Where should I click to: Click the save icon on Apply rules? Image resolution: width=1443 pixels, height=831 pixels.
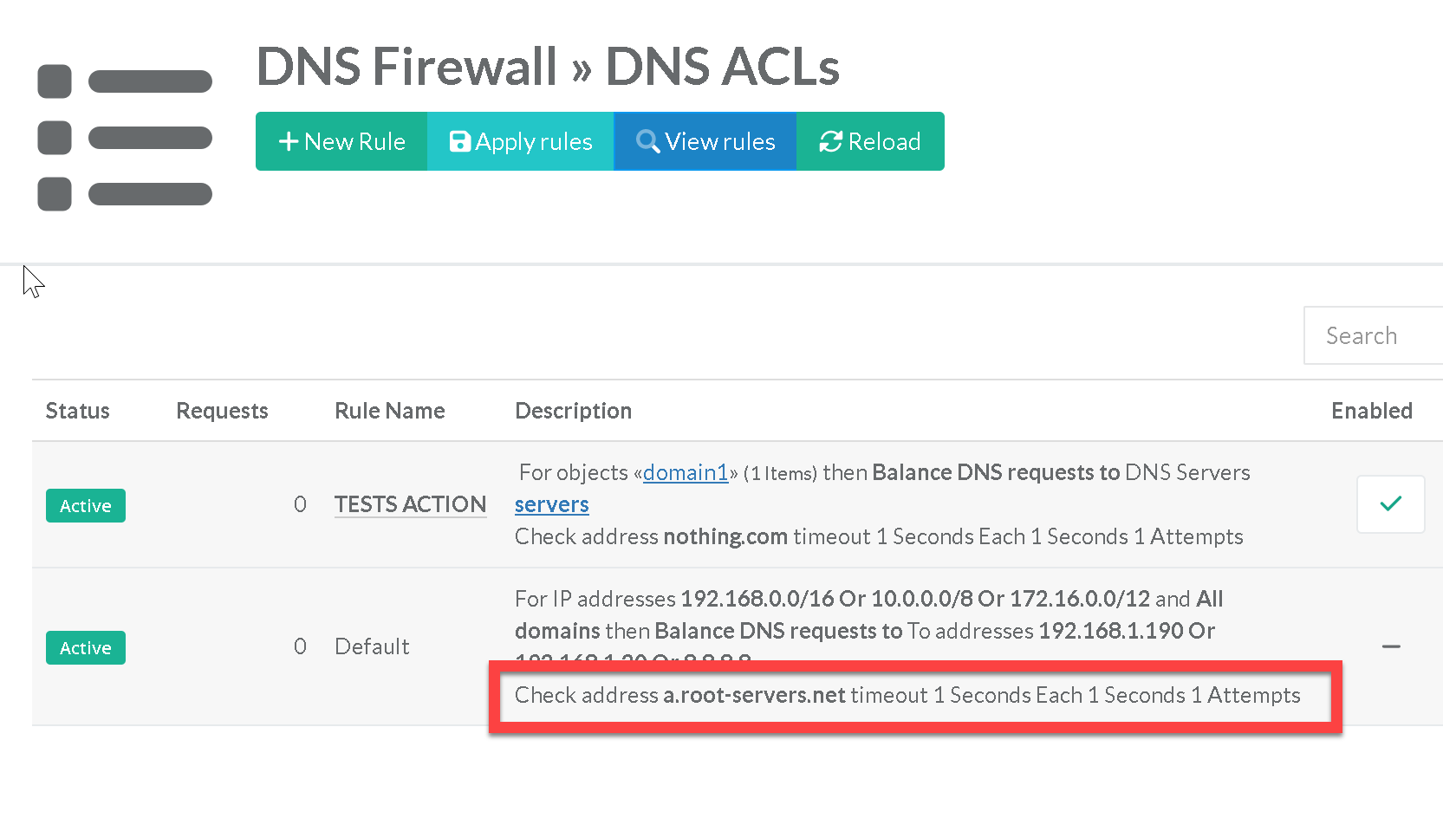point(459,141)
